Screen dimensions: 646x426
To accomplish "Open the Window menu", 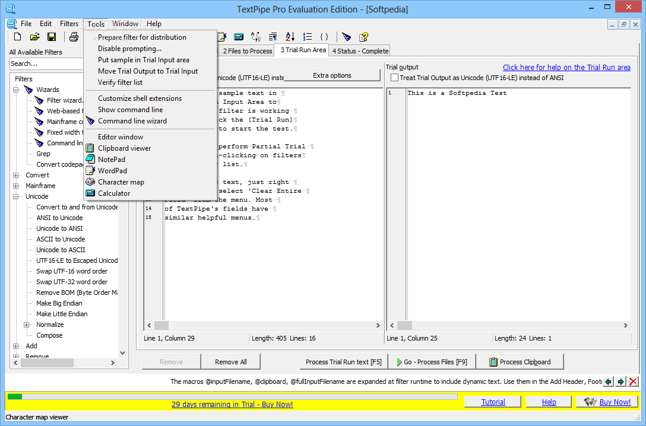I will pyautogui.click(x=125, y=24).
